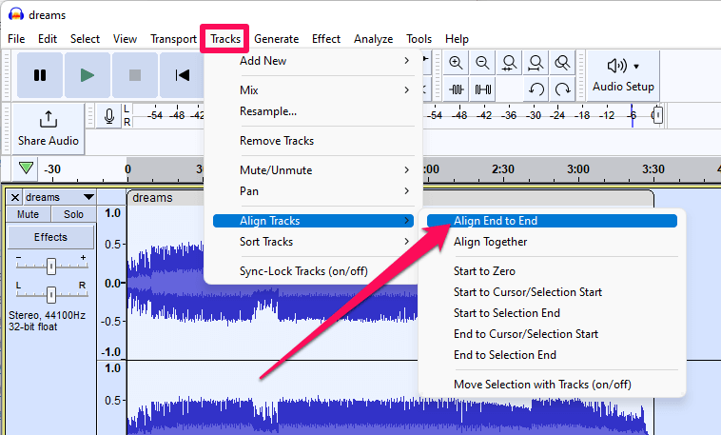The image size is (721, 435).
Task: Trim audio outside selection icon
Action: click(x=456, y=89)
